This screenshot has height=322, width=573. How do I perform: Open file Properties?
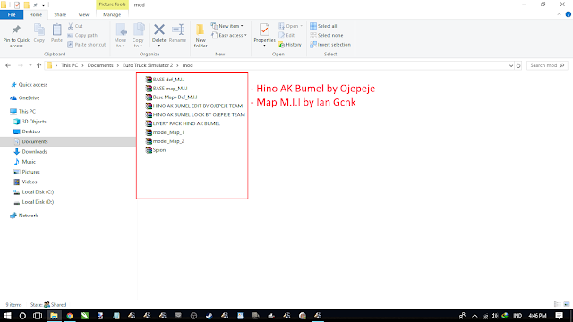coord(264,34)
